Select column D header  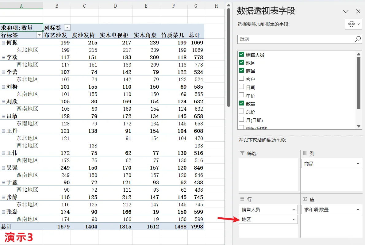(115, 6)
